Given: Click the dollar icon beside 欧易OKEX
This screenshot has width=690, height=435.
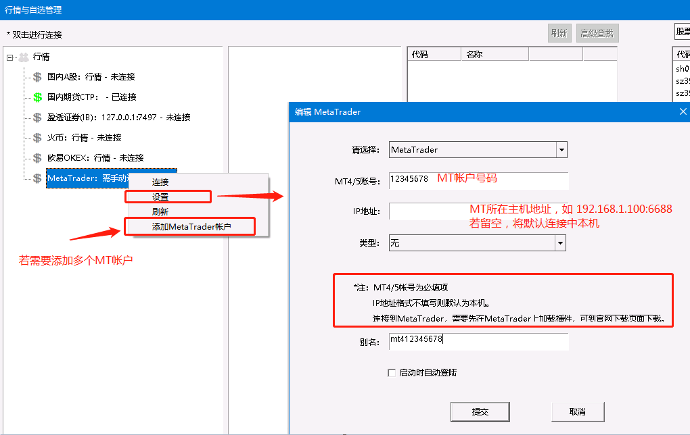Looking at the screenshot, I should [x=37, y=158].
